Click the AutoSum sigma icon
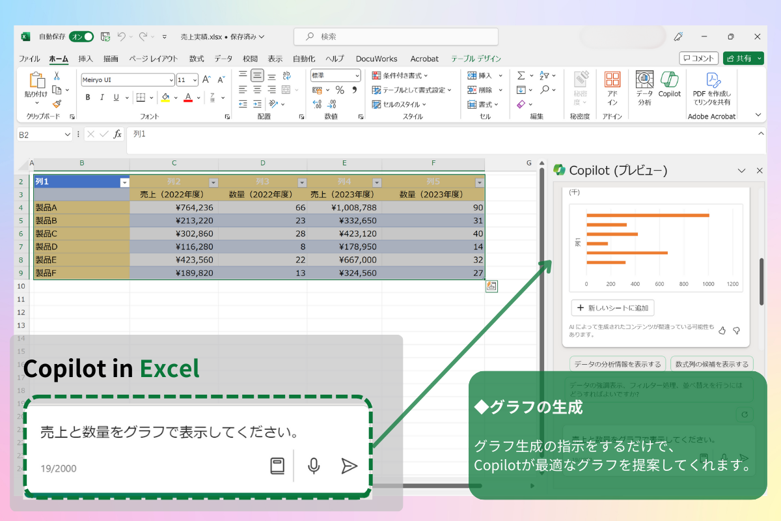This screenshot has width=781, height=521. (x=521, y=76)
